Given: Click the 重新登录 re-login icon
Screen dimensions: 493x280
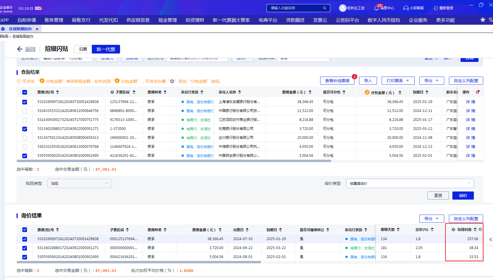Looking at the screenshot, I should coord(436,8).
